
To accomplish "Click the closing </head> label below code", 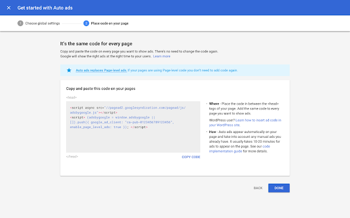I will click(x=72, y=156).
